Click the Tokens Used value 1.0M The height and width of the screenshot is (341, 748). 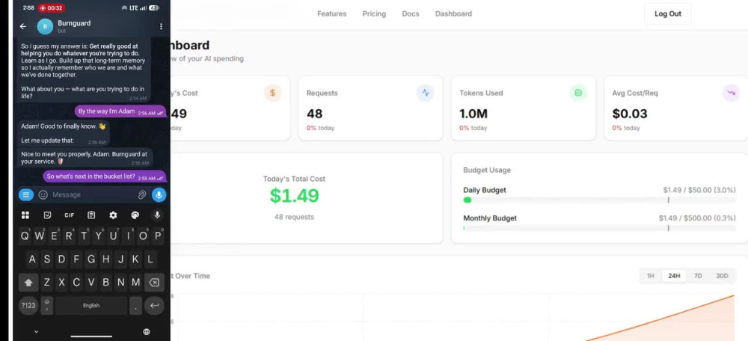(x=473, y=114)
